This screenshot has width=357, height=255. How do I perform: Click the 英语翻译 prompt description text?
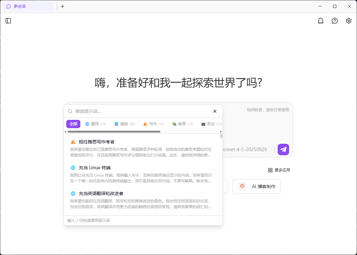click(141, 204)
